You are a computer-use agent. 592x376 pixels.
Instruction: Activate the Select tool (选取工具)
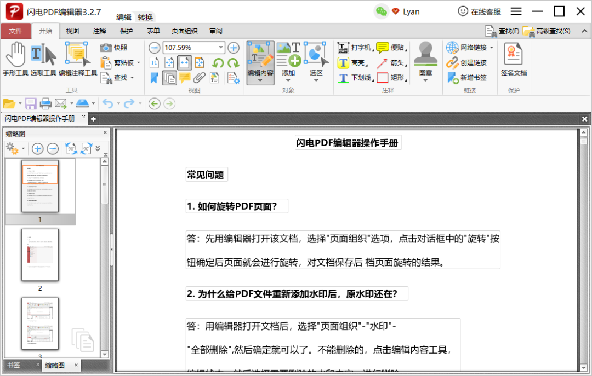tap(43, 59)
